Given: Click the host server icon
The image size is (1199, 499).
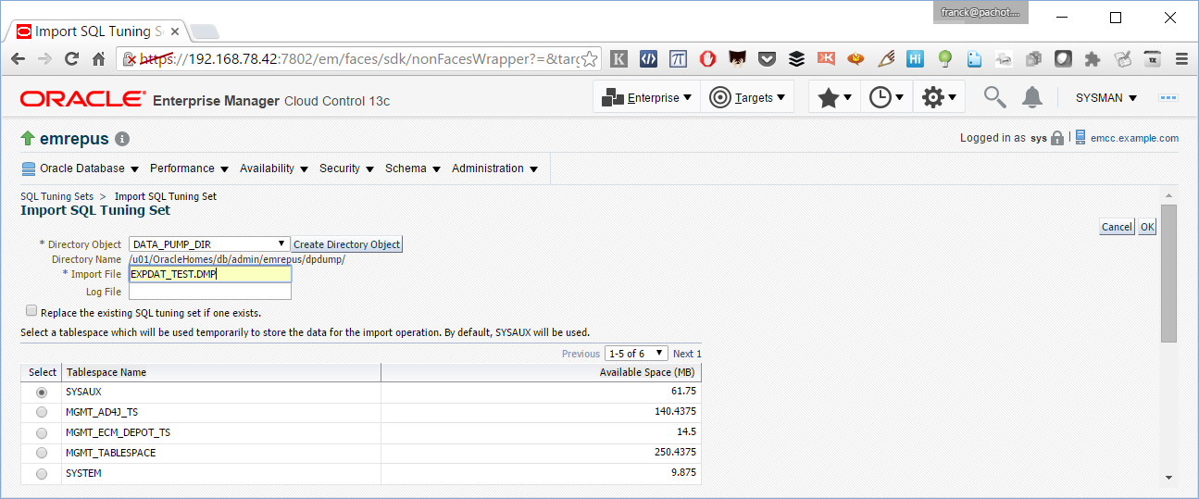Looking at the screenshot, I should pos(1080,138).
